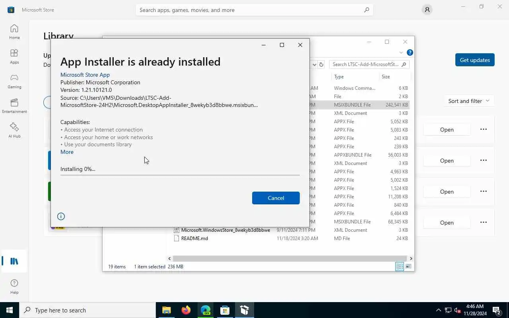
Task: Click the 11/18/2024 3:20 AM date cell
Action: click(x=297, y=238)
